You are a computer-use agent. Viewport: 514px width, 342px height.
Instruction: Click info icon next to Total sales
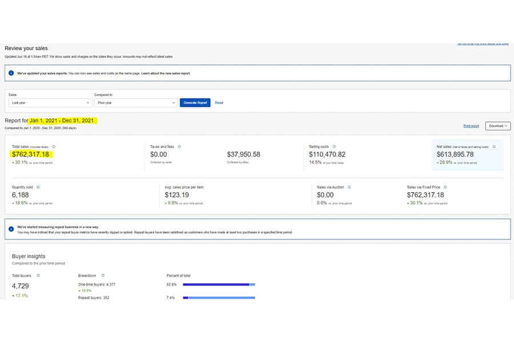pyautogui.click(x=54, y=146)
